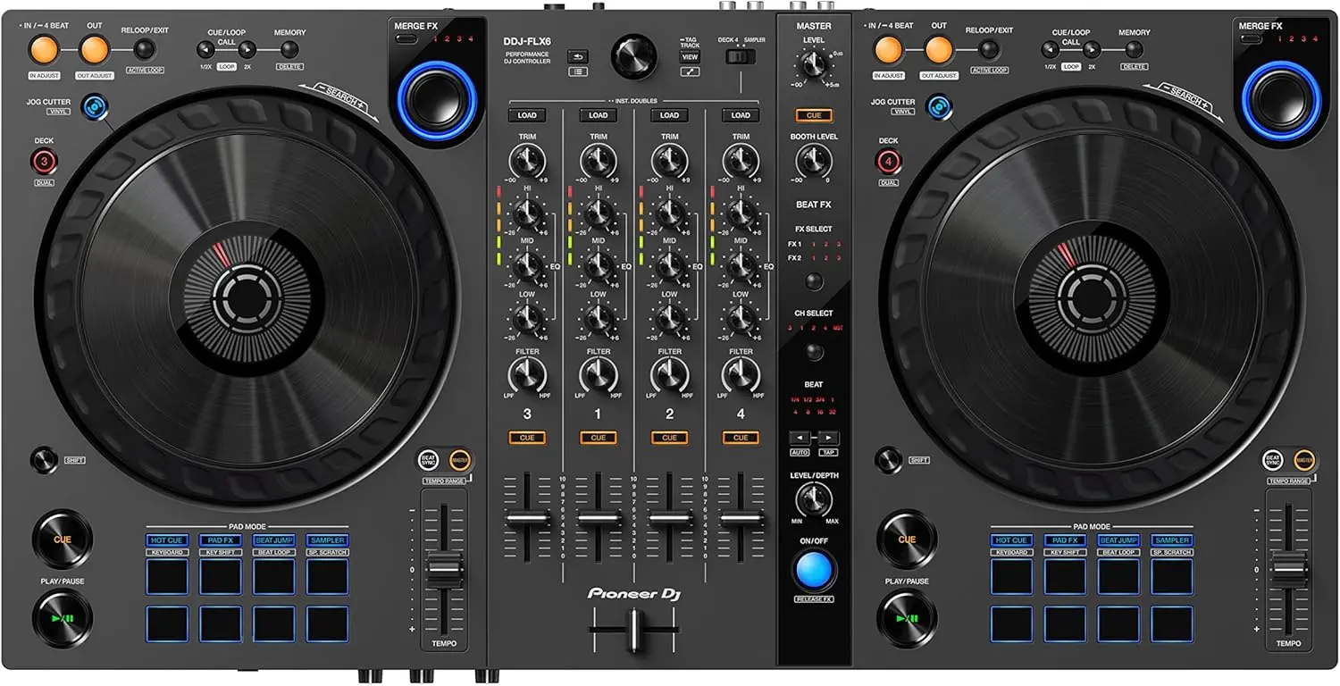Push the left deck Merge FX knob
The height and width of the screenshot is (686, 1340).
tap(437, 101)
